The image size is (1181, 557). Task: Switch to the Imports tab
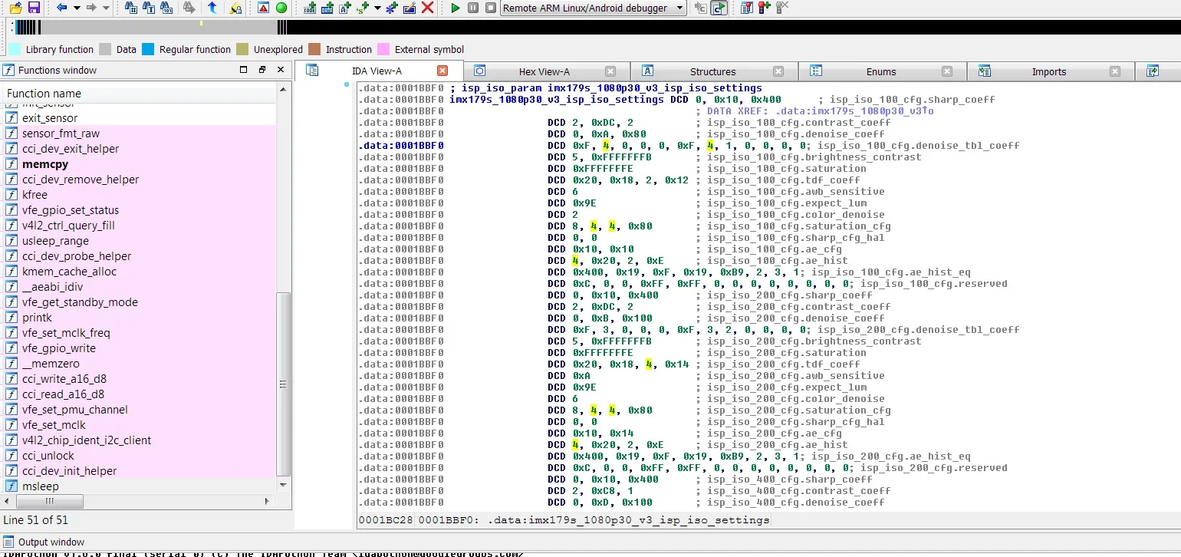(x=1049, y=71)
